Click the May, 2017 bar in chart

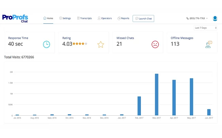click(192, 97)
